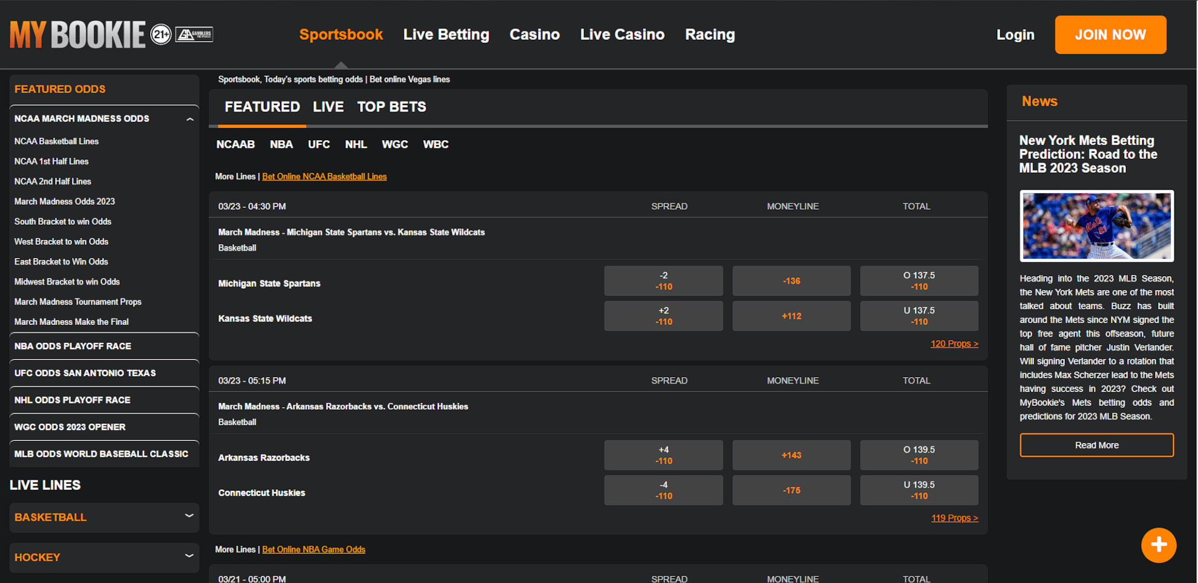The image size is (1198, 583).
Task: Open Bet Online NCAA Basketball Lines link
Action: 324,176
